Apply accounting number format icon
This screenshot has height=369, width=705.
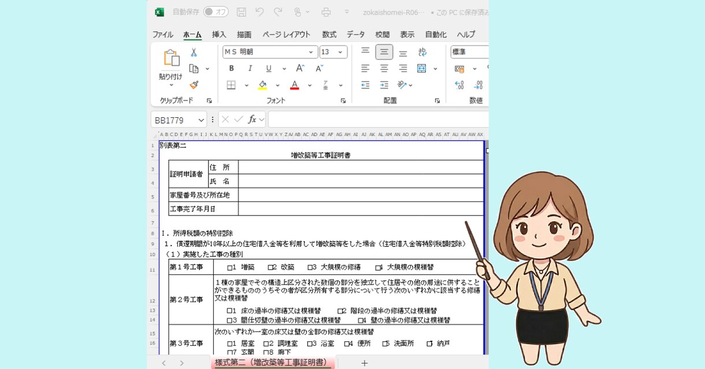pos(459,69)
